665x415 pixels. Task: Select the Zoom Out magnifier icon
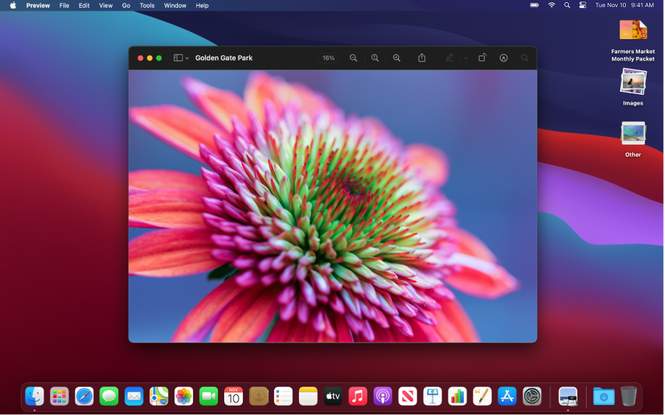[x=354, y=58]
